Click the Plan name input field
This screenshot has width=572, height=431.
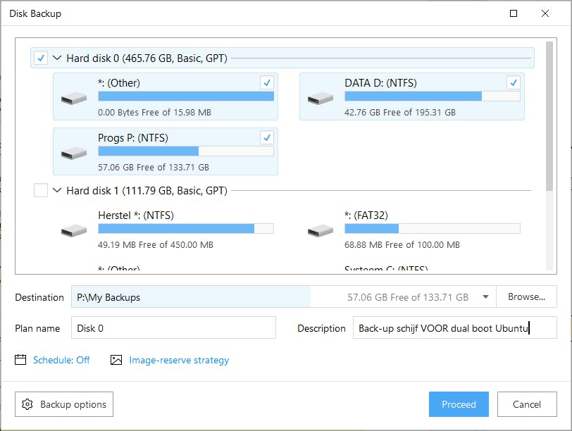(x=173, y=328)
